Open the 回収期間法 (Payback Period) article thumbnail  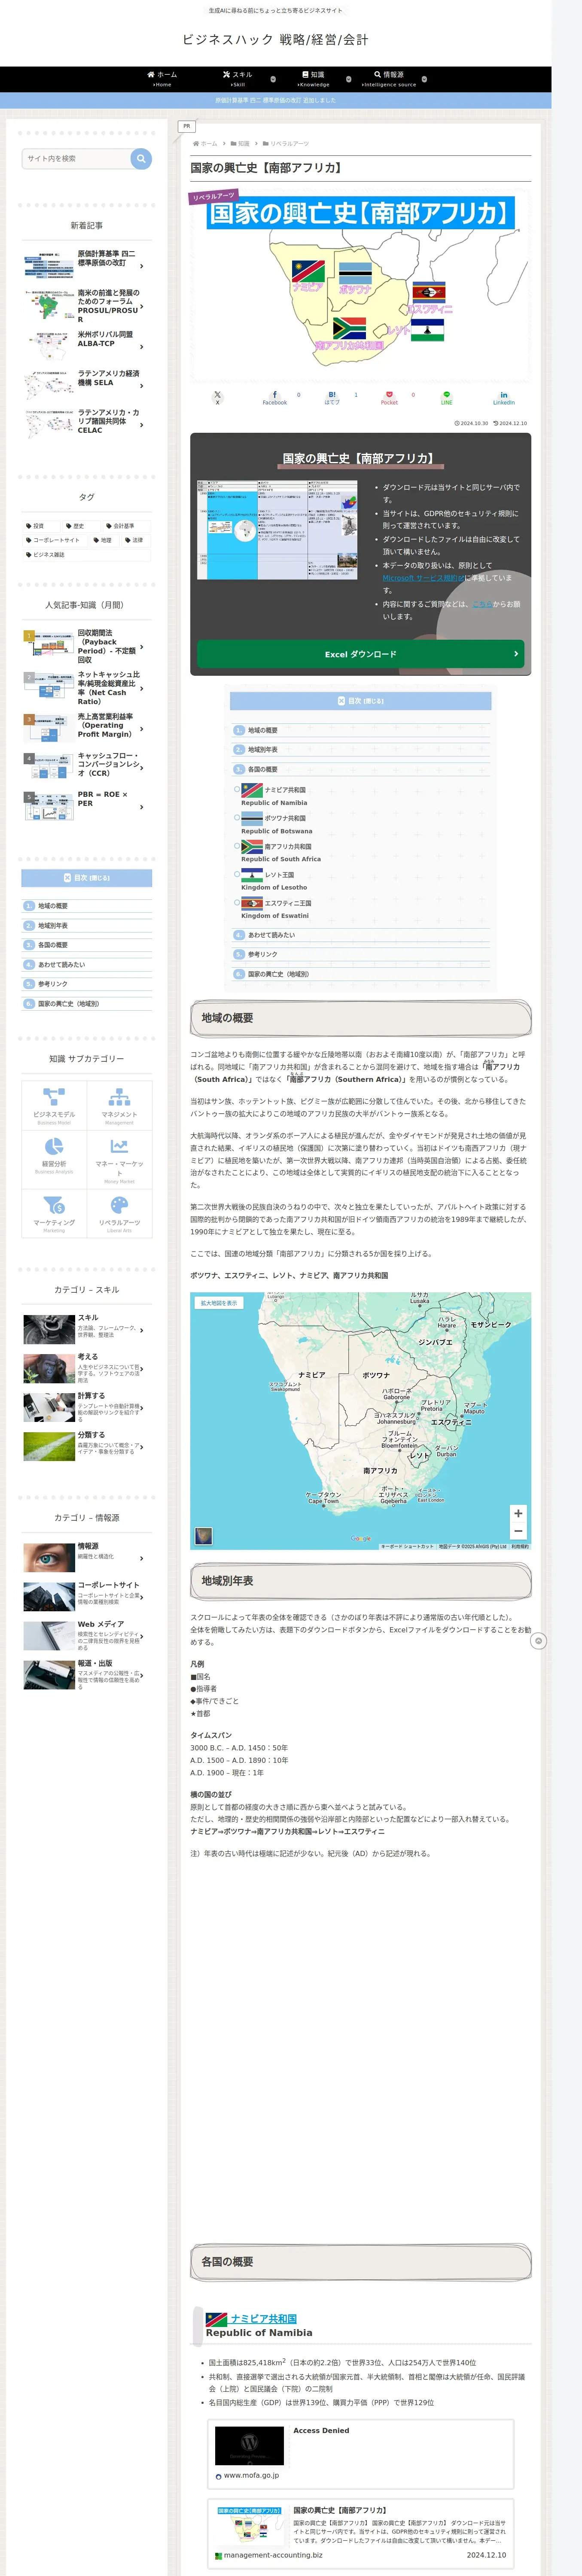tap(48, 645)
